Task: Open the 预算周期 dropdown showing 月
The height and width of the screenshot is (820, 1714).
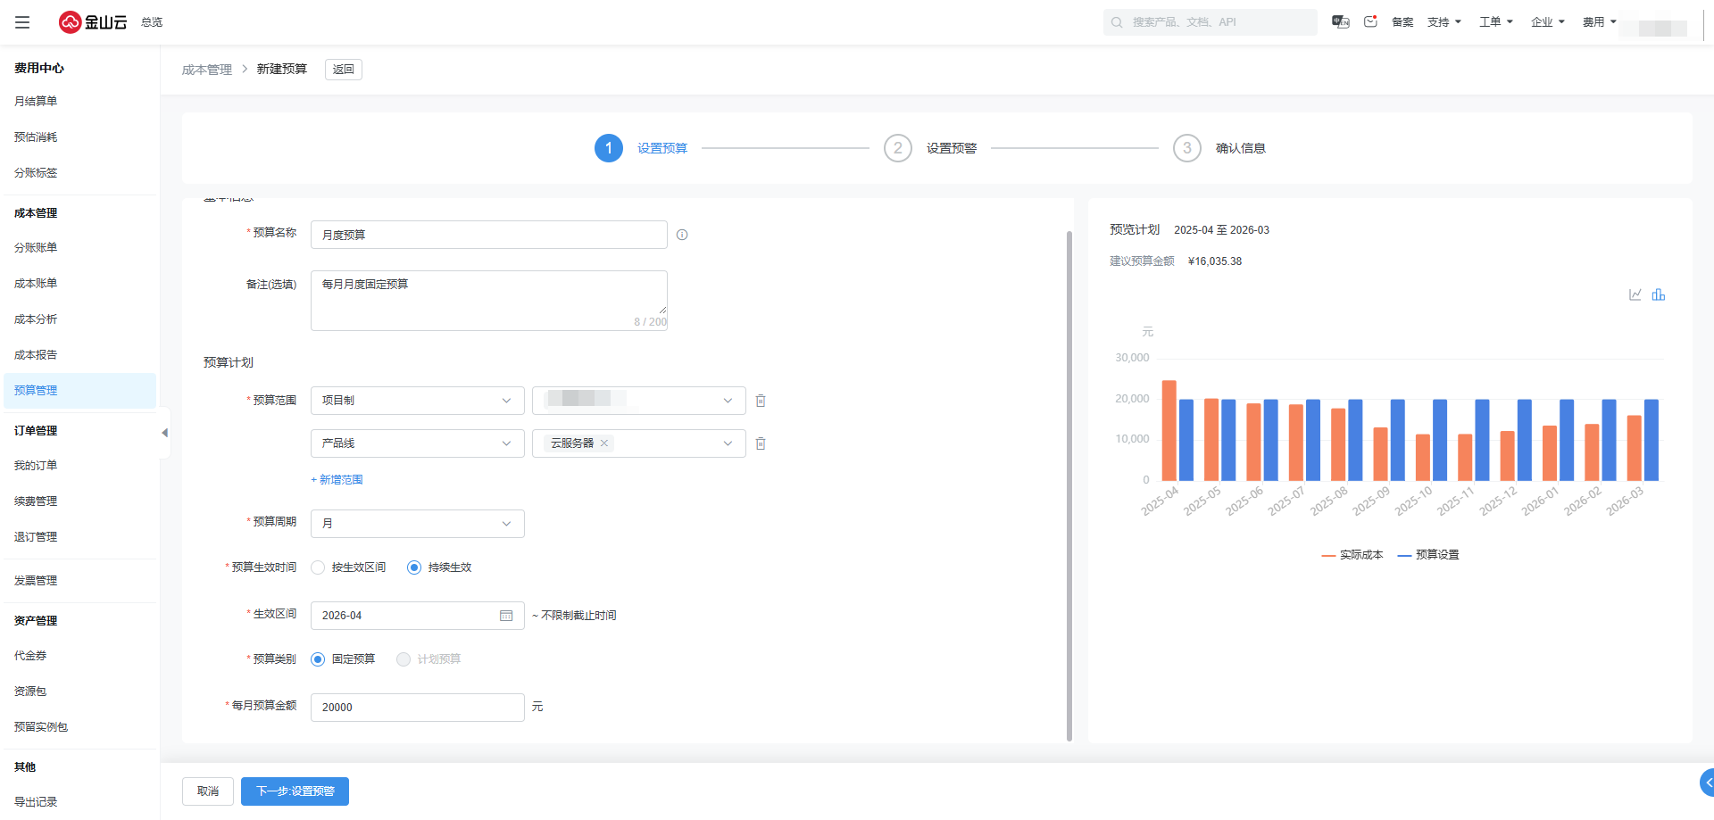Action: tap(418, 524)
